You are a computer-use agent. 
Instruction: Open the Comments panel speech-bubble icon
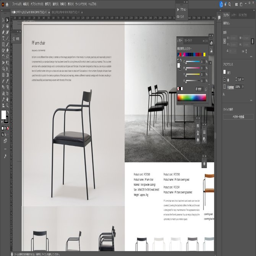[219, 18]
